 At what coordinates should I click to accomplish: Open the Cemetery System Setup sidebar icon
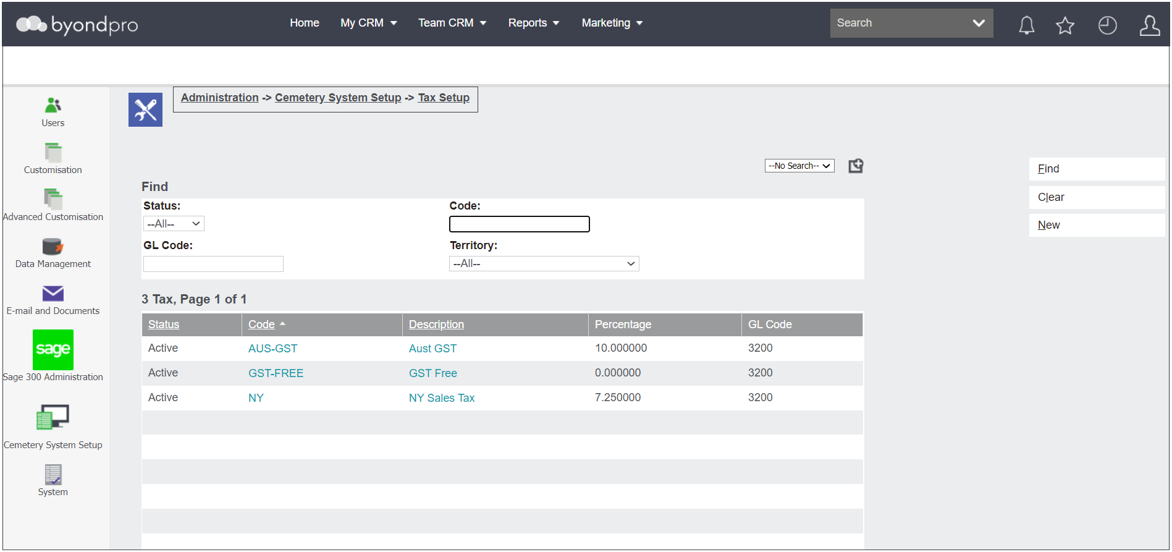[53, 417]
